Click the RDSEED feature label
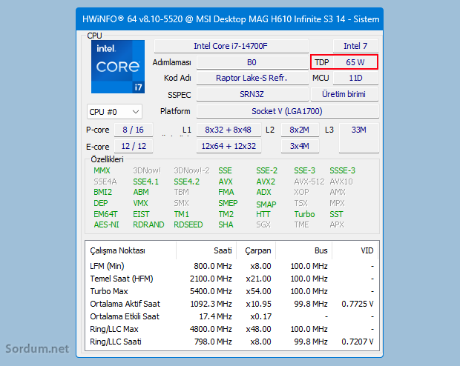Image resolution: width=460 pixels, height=366 pixels. pos(188,224)
